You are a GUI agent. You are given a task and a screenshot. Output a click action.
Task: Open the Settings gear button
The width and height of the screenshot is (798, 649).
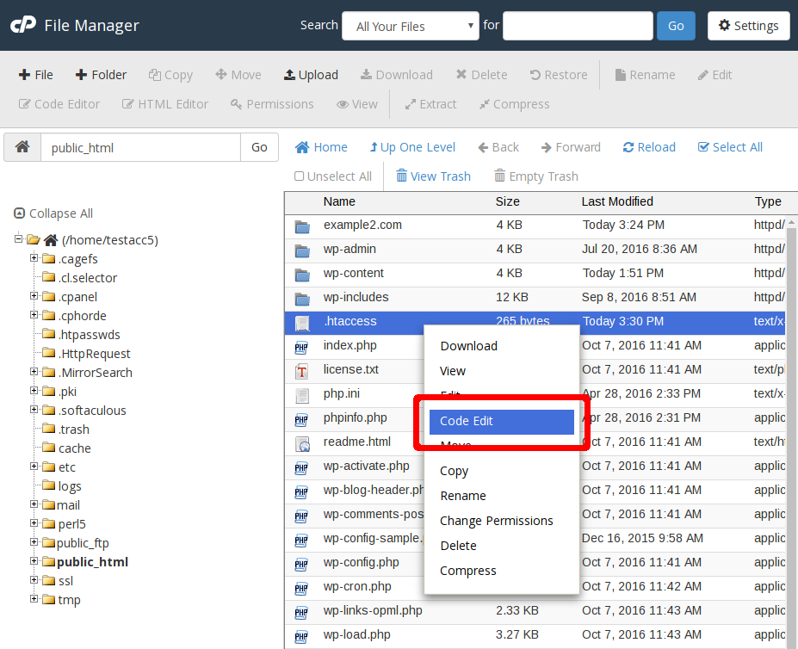748,26
